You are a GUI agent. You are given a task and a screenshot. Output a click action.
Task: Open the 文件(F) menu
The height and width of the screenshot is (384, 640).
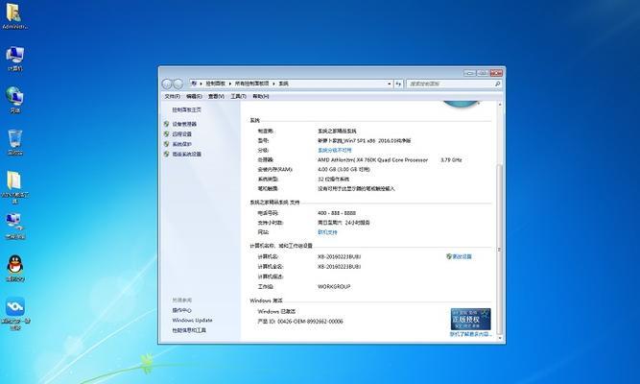click(173, 96)
